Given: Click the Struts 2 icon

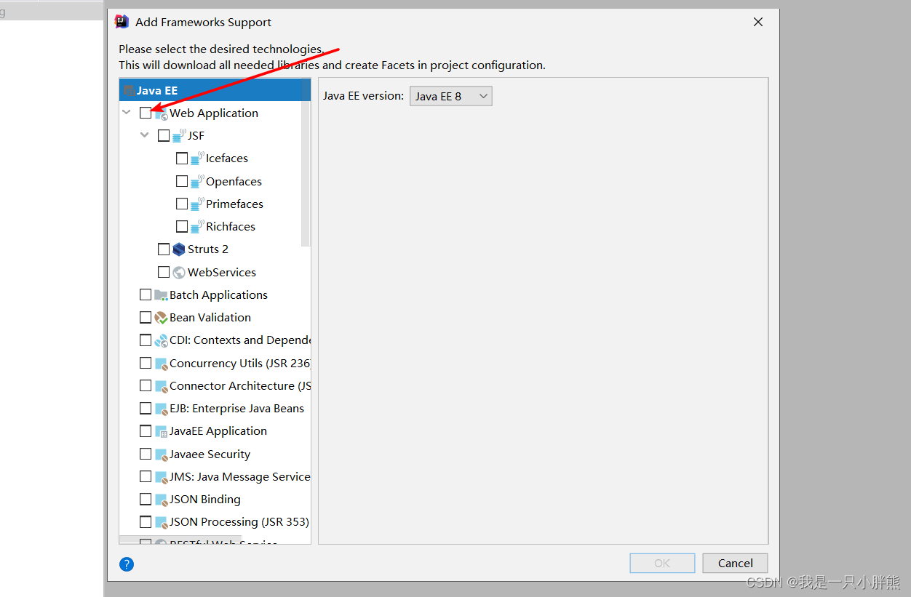Looking at the screenshot, I should pyautogui.click(x=179, y=249).
